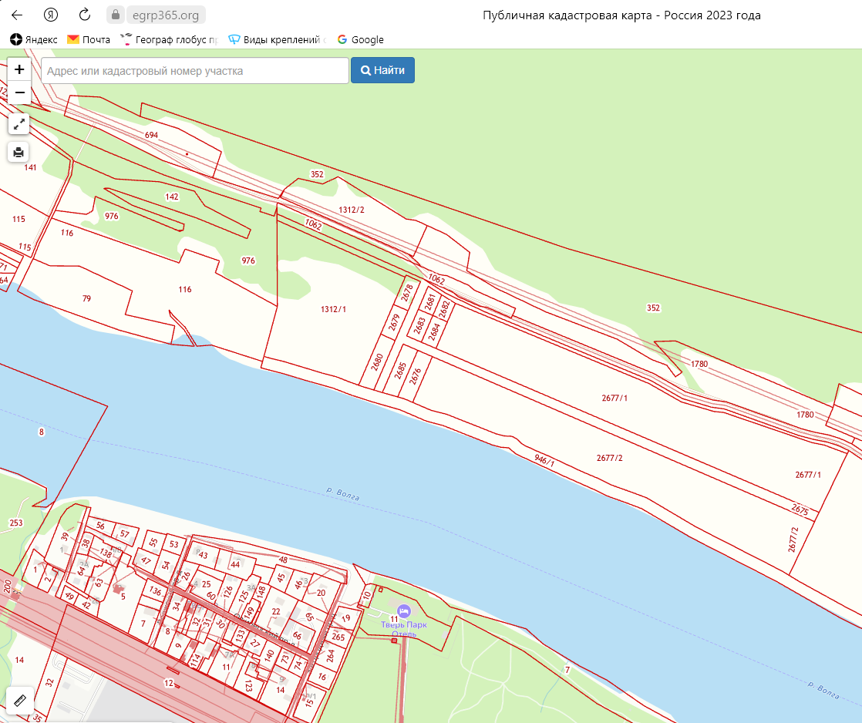
Task: Select water parcel labeled 8
Action: (41, 432)
